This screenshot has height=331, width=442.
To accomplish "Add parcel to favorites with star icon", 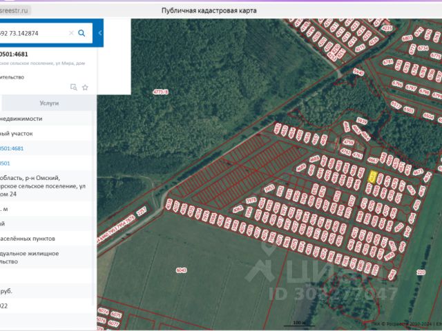I will 85,88.
